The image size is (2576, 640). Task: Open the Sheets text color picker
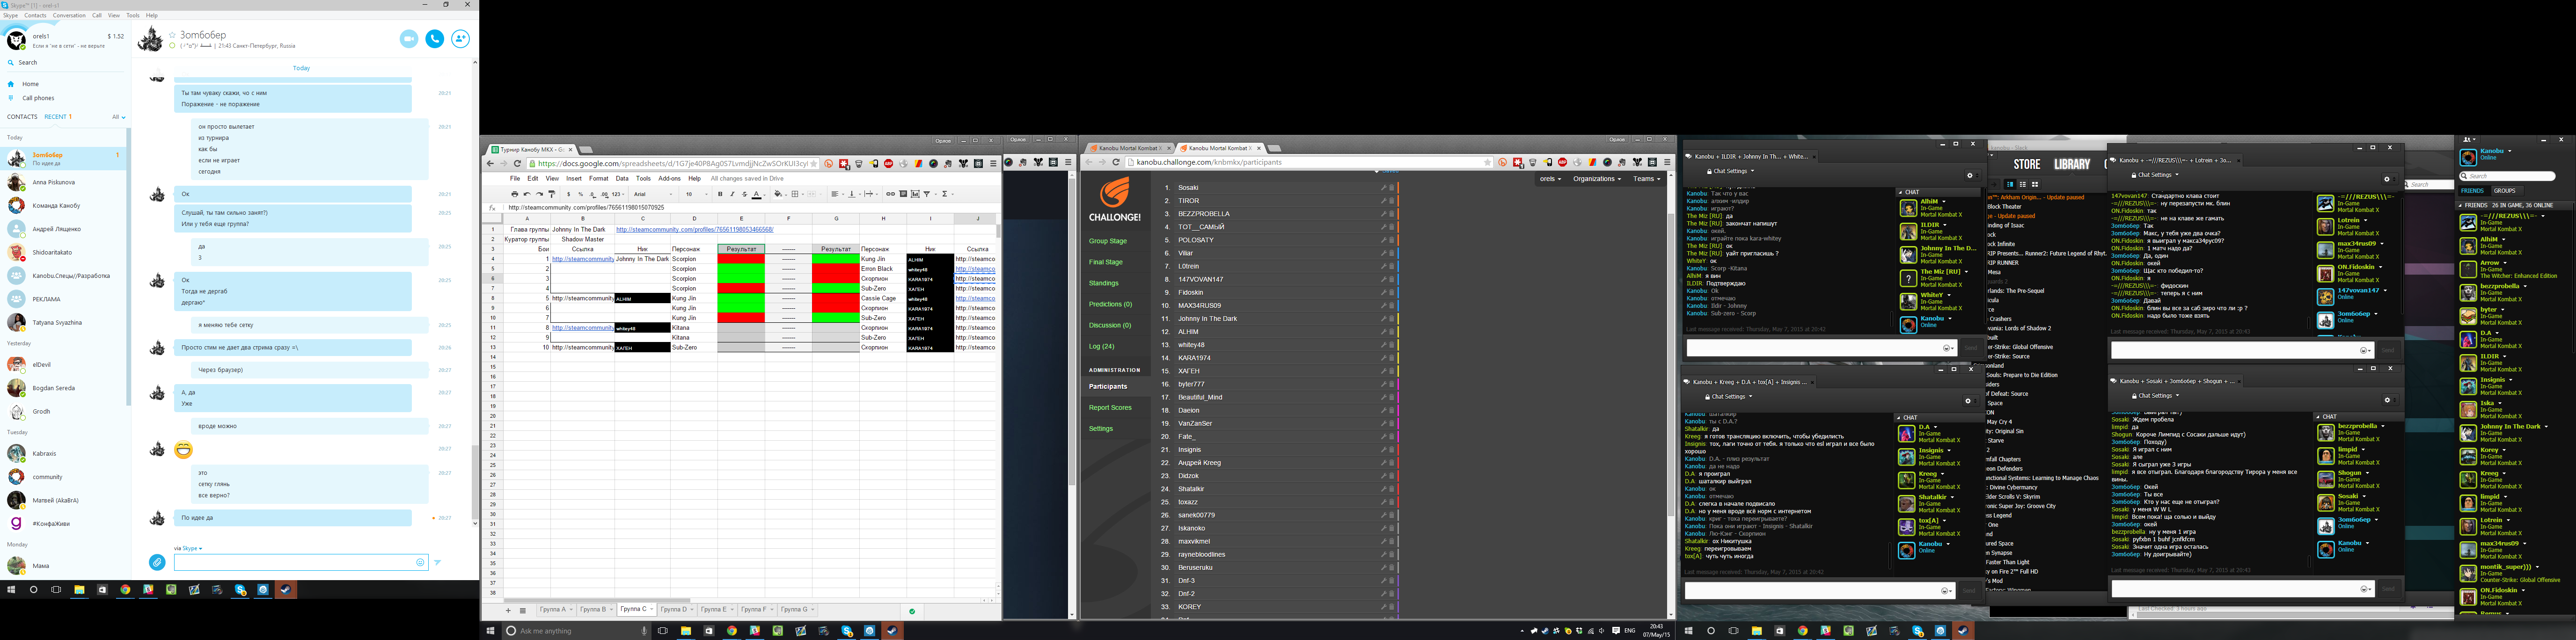pos(758,194)
